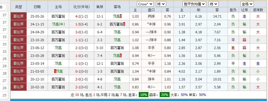Click 小 goals result in 21-03-05 row
This screenshot has width=268, height=101.
tap(258, 72)
